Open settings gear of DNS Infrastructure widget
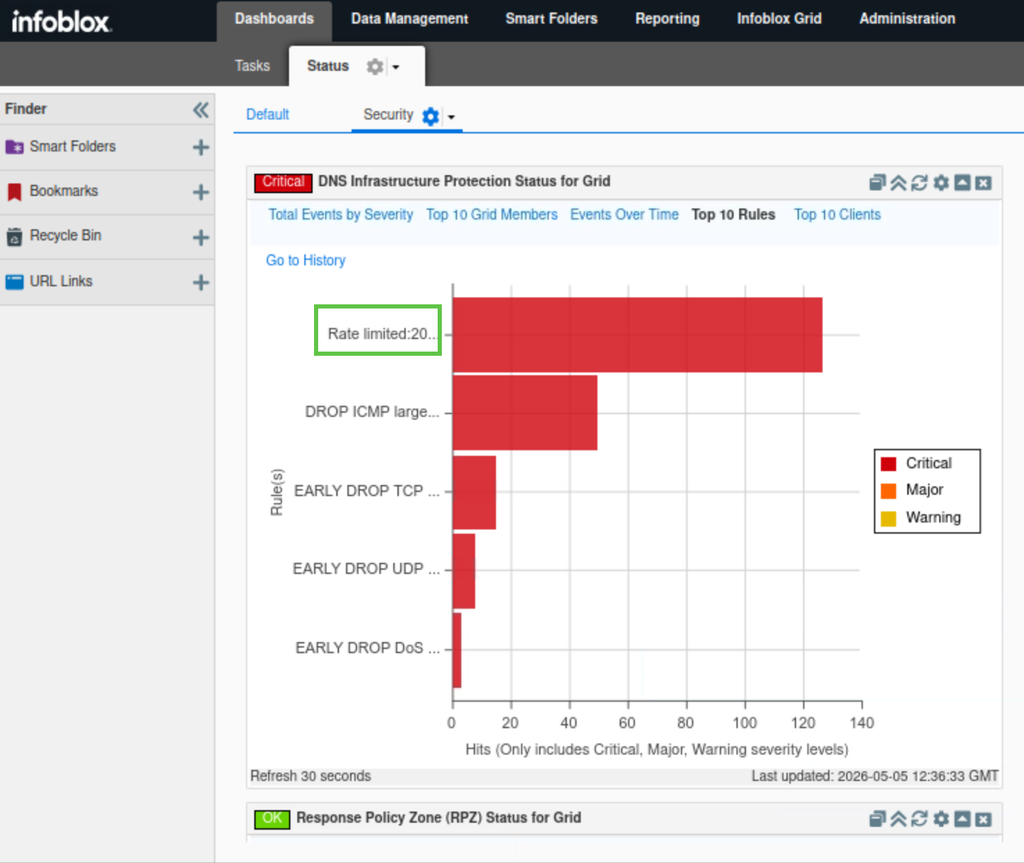 pyautogui.click(x=941, y=183)
